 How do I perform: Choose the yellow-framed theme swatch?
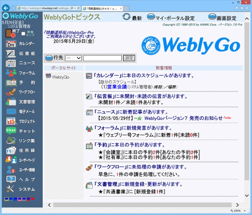pyautogui.click(x=6, y=199)
